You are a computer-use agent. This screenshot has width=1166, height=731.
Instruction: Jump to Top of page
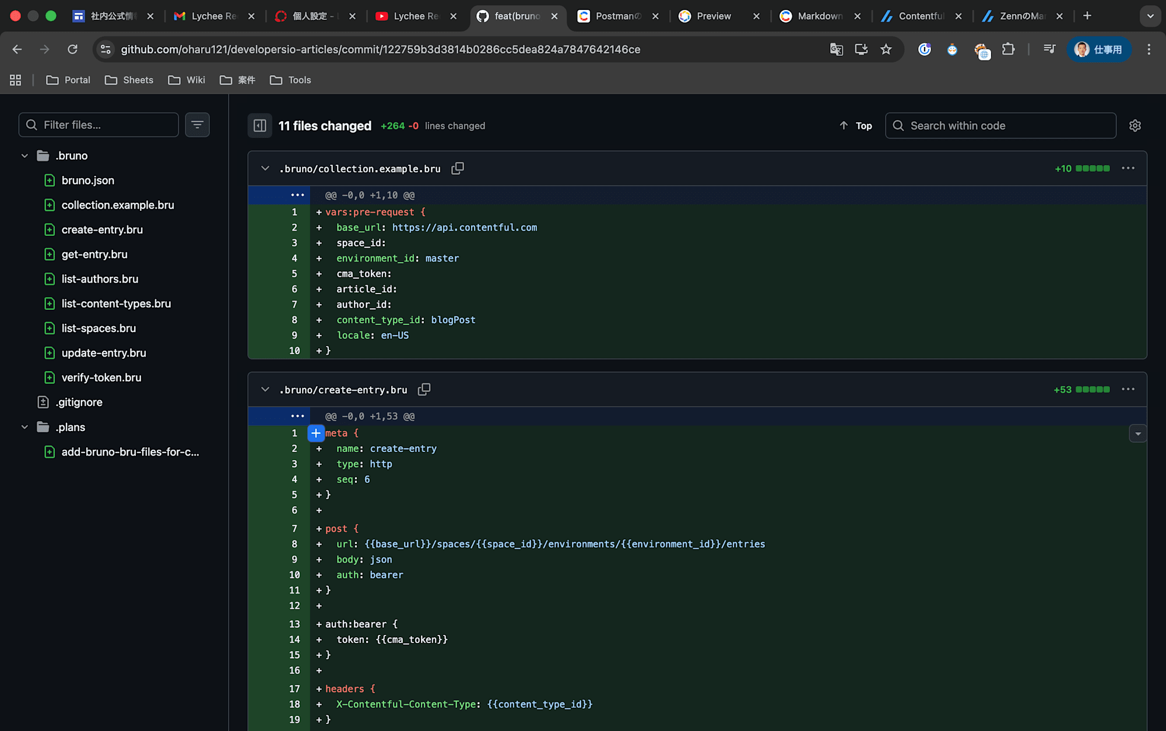click(856, 126)
